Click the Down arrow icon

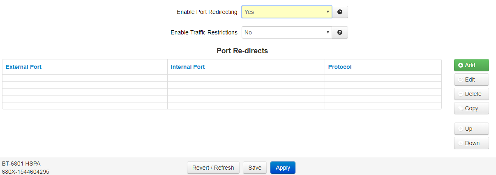(461, 143)
